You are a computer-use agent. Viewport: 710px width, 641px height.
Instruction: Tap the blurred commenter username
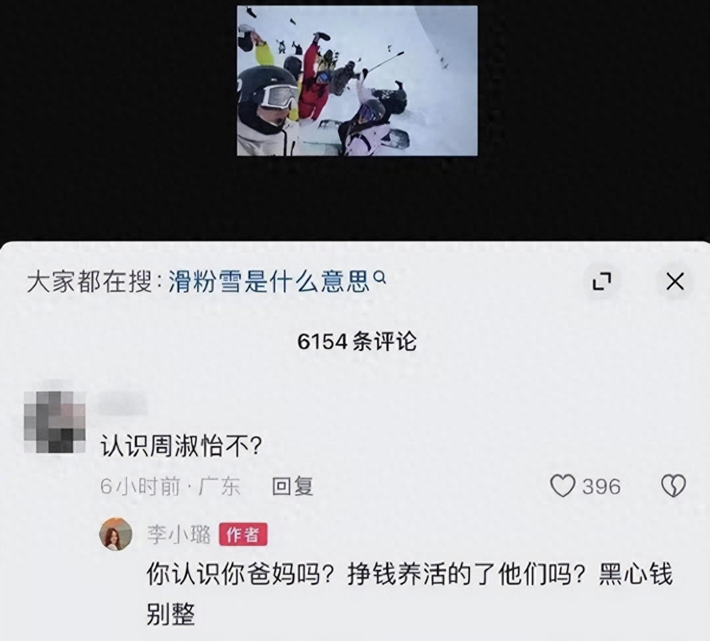tap(122, 405)
